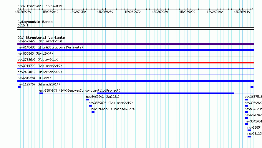
Task: Click the nsv6571422 (Sedlazeck2020) label
Action: coord(41,41)
